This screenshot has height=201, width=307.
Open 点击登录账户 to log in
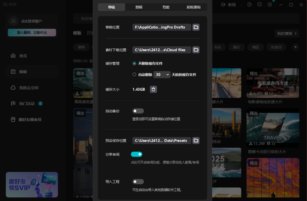pos(32,21)
